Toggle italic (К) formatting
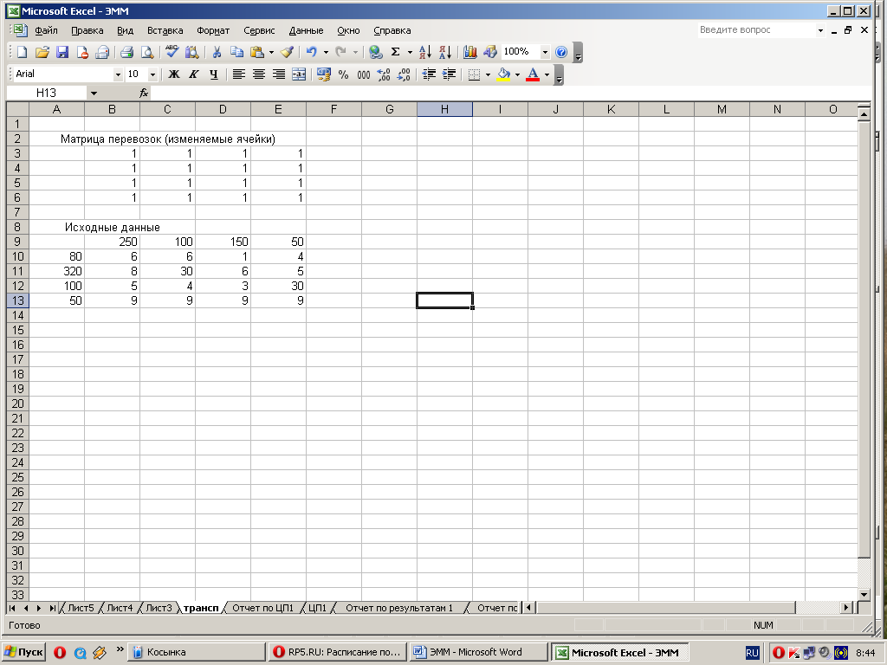The image size is (887, 665). (194, 74)
